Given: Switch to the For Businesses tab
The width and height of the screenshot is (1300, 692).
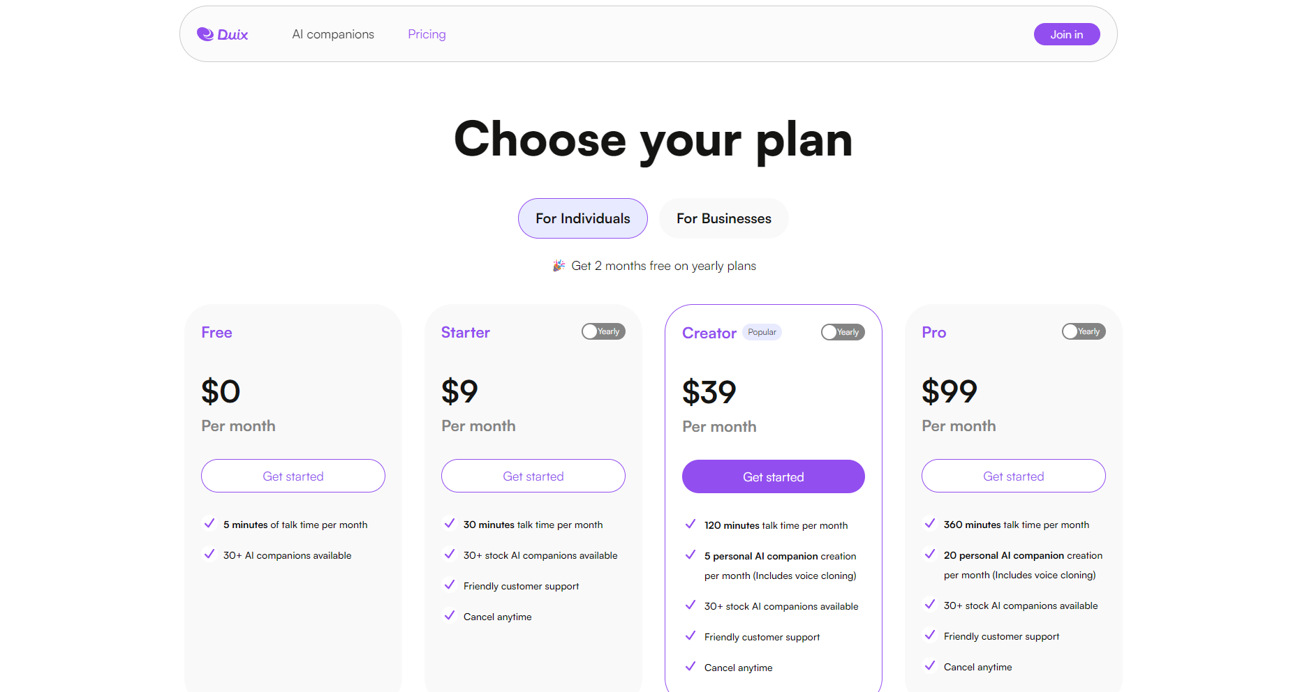Looking at the screenshot, I should [x=723, y=218].
